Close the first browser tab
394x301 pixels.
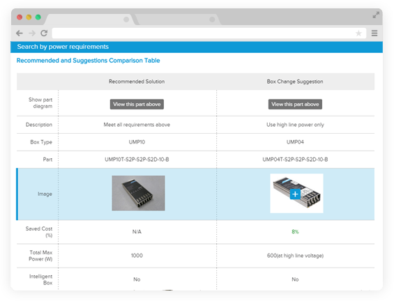click(126, 20)
